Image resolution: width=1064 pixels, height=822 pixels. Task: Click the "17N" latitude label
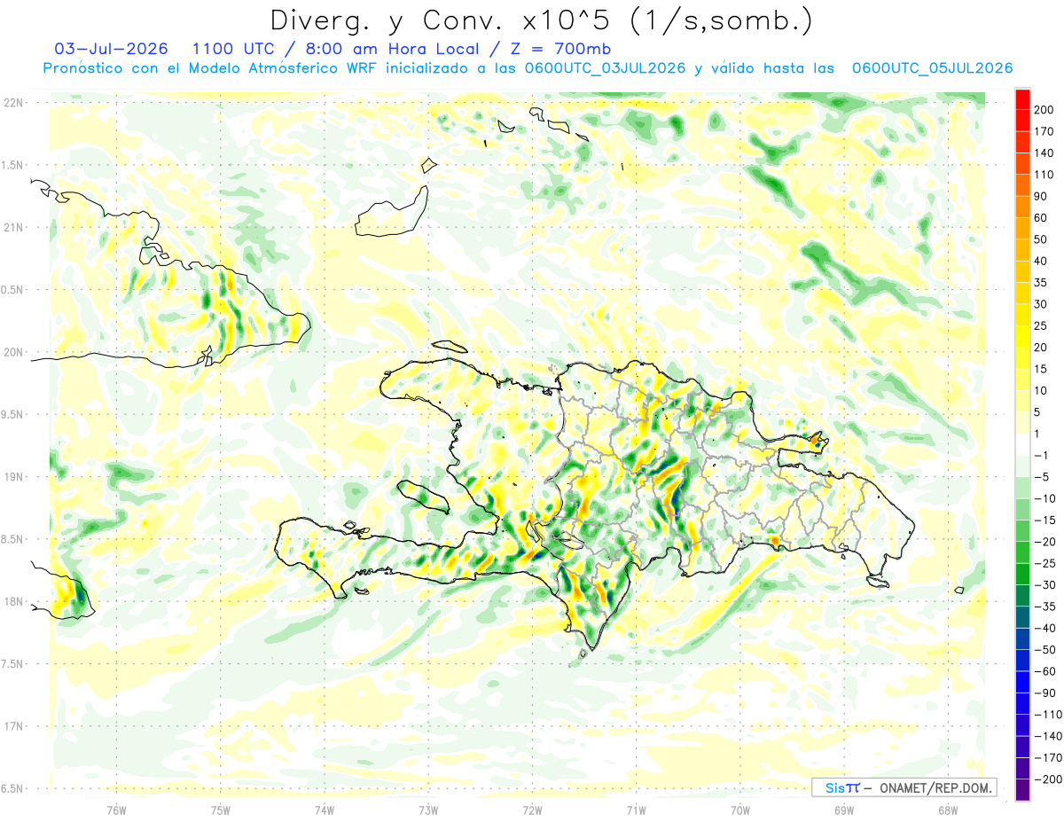click(x=13, y=726)
